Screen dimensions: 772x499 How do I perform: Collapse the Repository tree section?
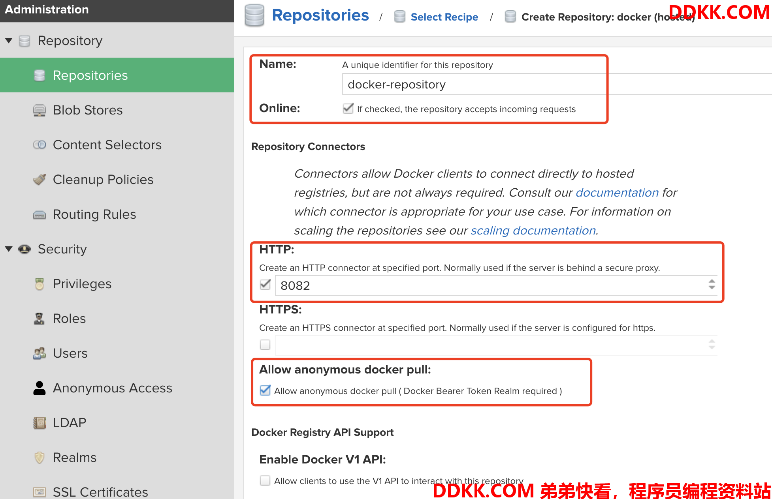click(x=9, y=41)
